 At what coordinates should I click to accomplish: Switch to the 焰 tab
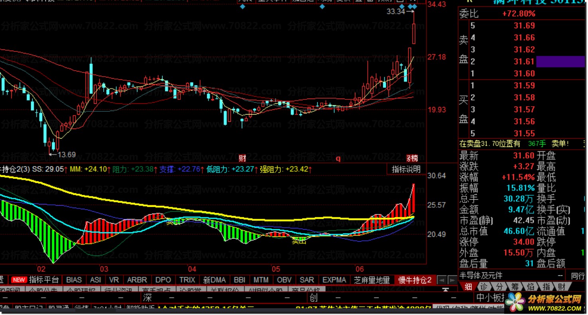[531, 286]
